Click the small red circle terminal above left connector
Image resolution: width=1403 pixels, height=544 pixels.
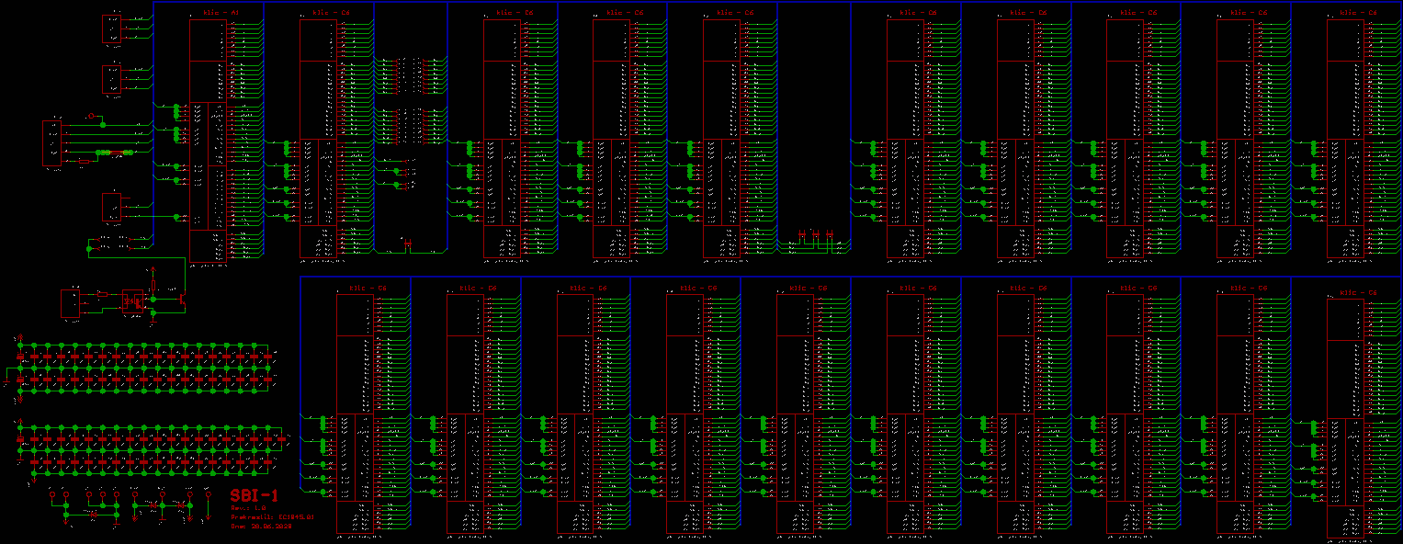[x=91, y=117]
